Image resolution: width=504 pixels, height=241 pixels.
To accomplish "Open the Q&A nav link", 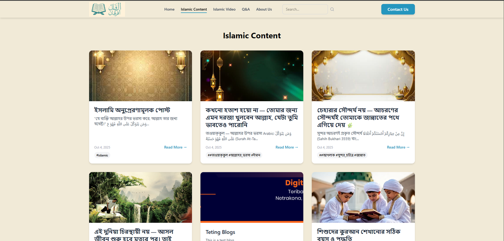I will tap(246, 9).
